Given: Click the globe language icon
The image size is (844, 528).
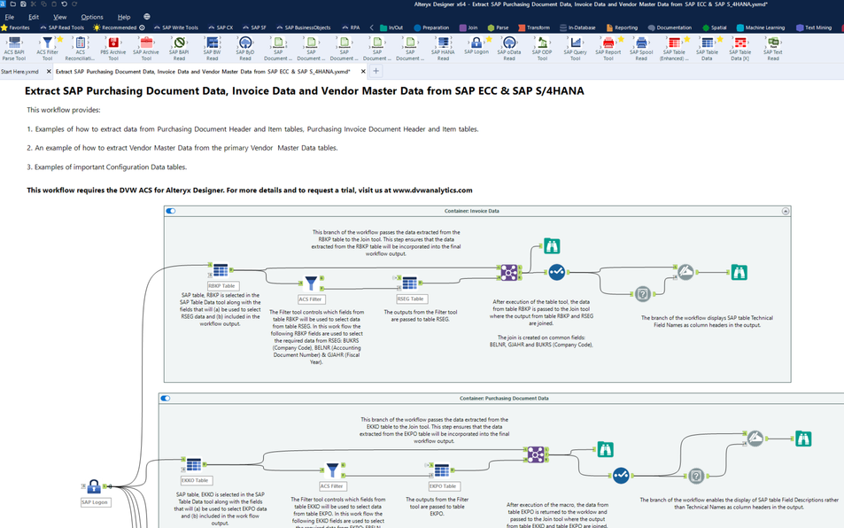Looking at the screenshot, I should [147, 17].
